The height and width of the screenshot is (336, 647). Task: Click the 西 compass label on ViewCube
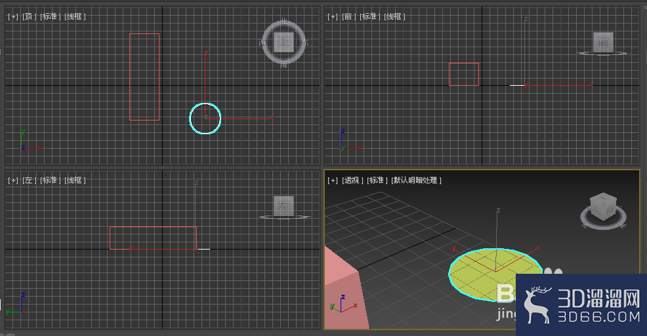coord(262,43)
